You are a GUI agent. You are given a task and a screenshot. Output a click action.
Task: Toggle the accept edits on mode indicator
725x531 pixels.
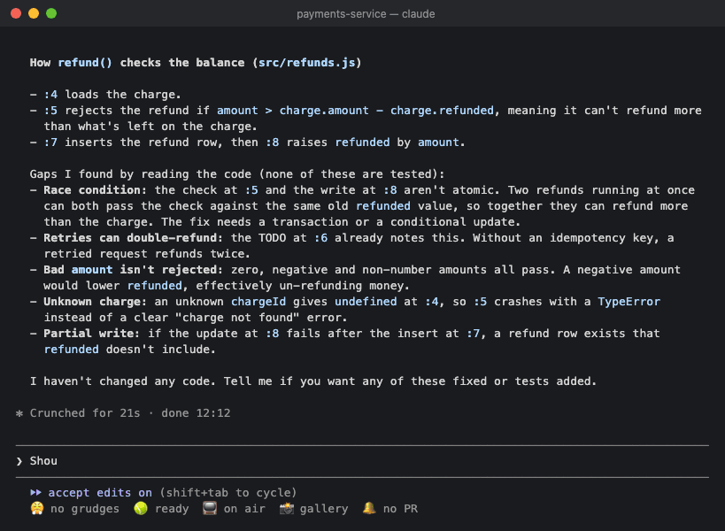100,493
